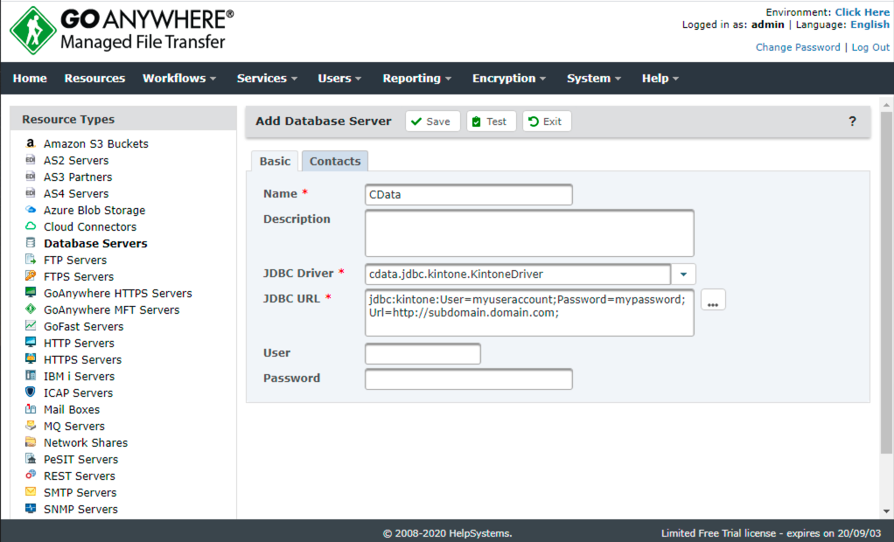894x542 pixels.
Task: Expand the JDBC Driver dropdown arrow
Action: click(683, 274)
